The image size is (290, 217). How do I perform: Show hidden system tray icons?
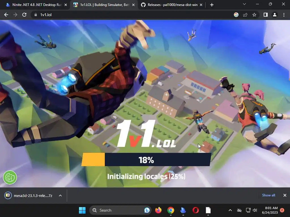coord(230,210)
